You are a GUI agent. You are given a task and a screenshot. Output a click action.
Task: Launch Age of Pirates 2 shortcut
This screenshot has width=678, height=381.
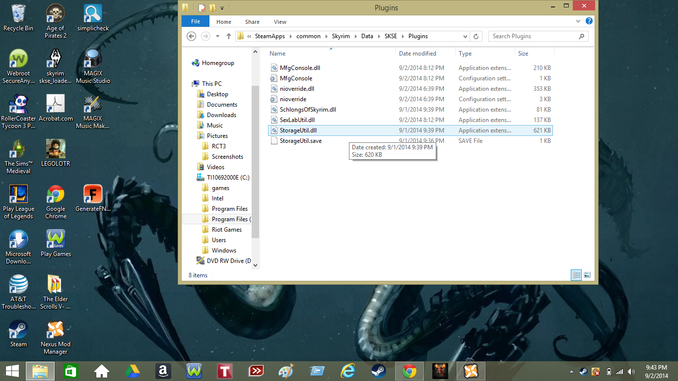(x=56, y=21)
